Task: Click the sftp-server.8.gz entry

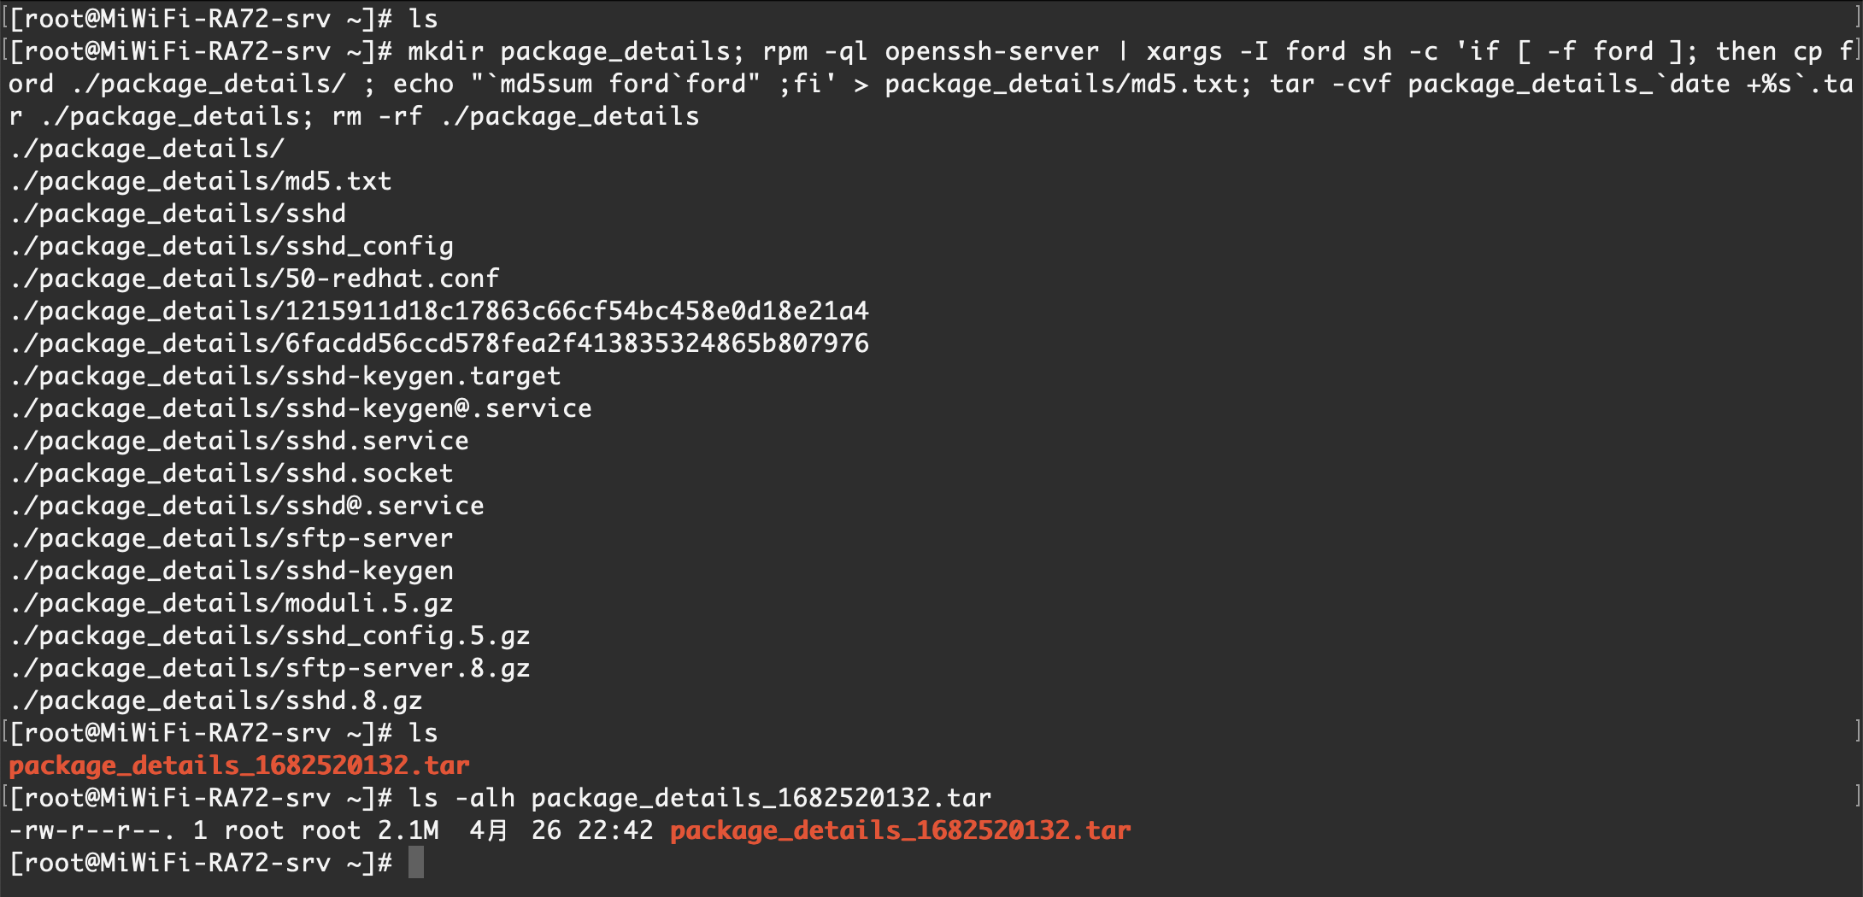Action: point(407,668)
